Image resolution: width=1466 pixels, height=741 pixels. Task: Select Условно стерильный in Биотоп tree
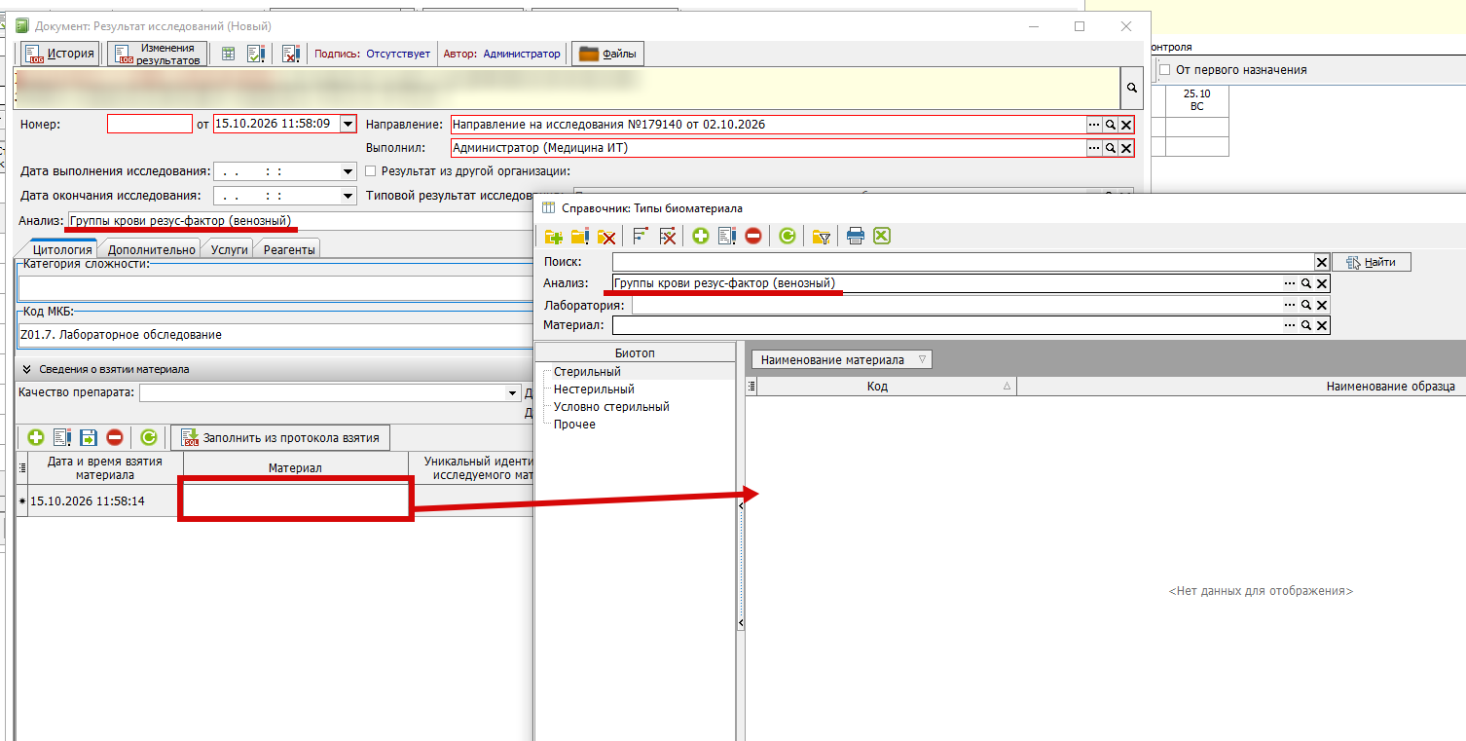(611, 407)
